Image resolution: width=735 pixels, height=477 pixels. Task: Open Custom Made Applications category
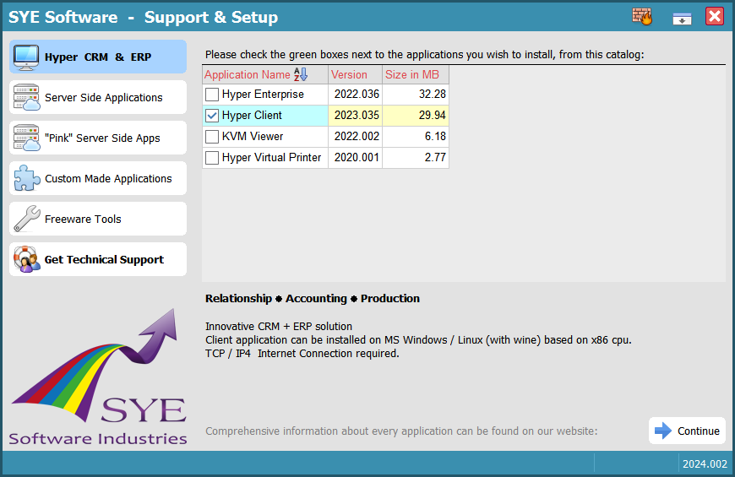(98, 178)
